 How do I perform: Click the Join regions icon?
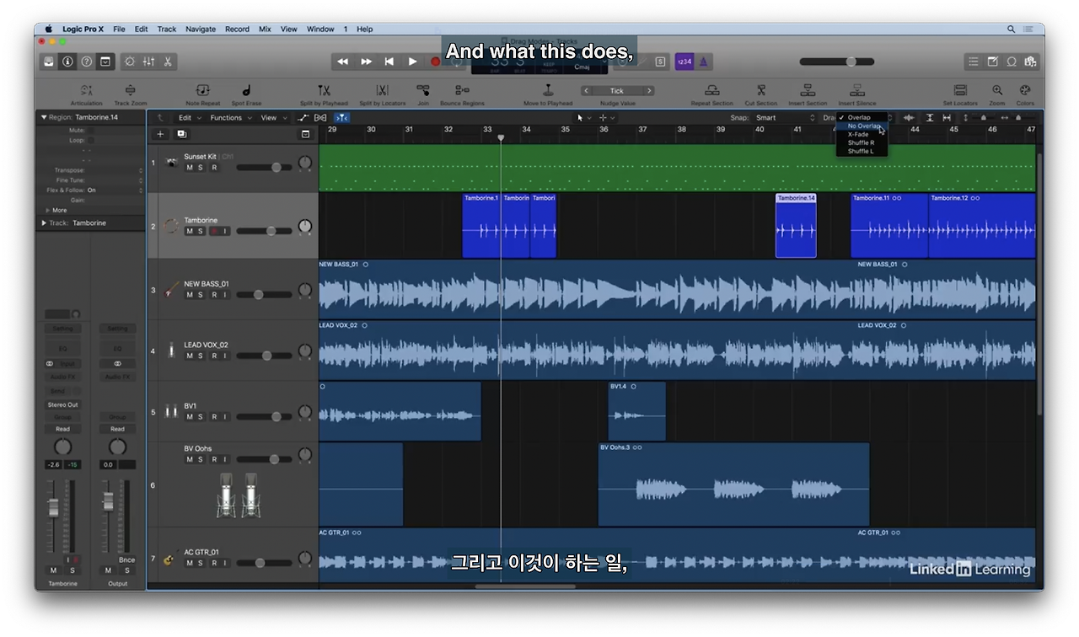tap(423, 90)
